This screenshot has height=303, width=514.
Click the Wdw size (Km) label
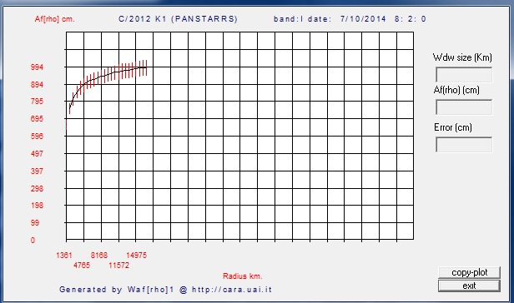point(462,57)
